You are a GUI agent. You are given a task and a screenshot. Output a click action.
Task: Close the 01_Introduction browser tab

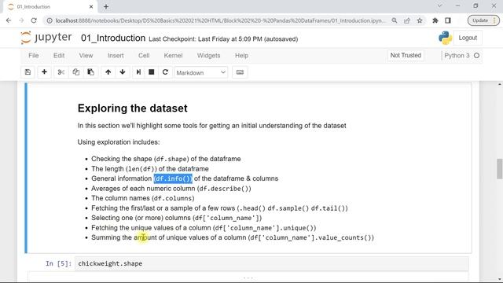[91, 6]
